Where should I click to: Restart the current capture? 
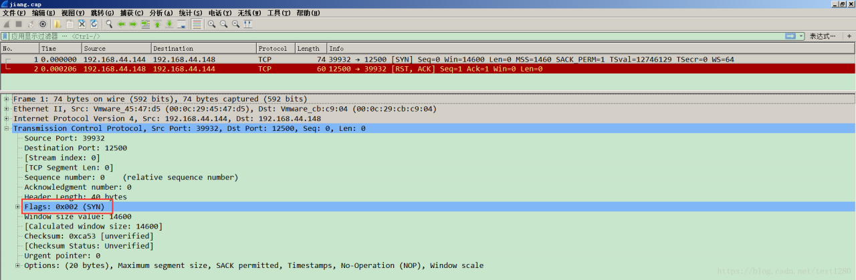(x=31, y=24)
